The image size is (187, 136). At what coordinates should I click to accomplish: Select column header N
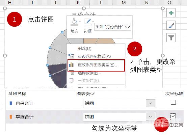point(147,2)
